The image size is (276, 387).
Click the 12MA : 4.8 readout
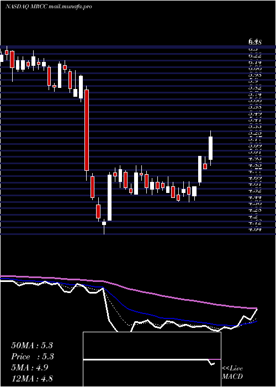[32, 378]
